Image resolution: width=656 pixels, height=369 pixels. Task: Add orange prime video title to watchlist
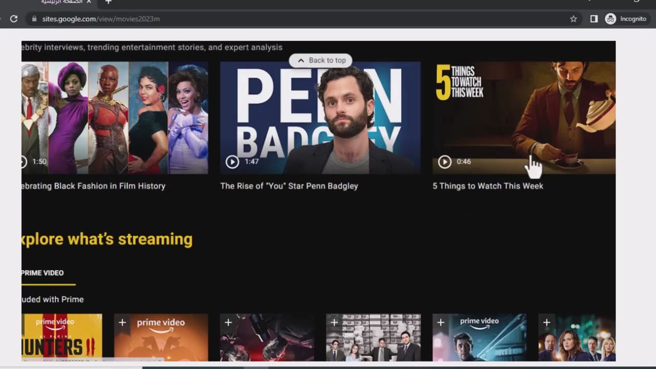coord(122,322)
